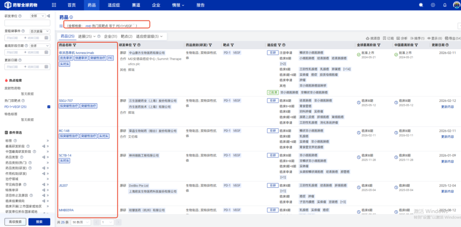461x227 pixels.
Task: Open the 50条/页 page size dropdown
Action: [81, 222]
